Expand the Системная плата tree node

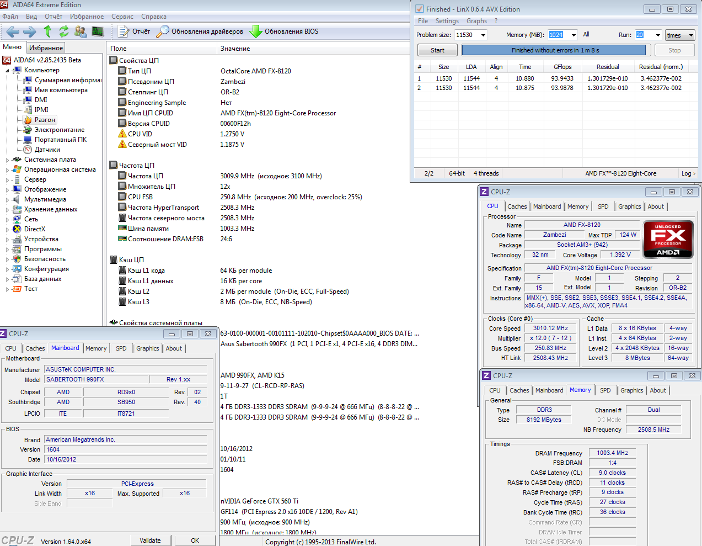8,160
